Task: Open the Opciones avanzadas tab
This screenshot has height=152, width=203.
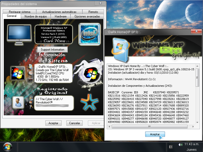Action: (x=87, y=16)
